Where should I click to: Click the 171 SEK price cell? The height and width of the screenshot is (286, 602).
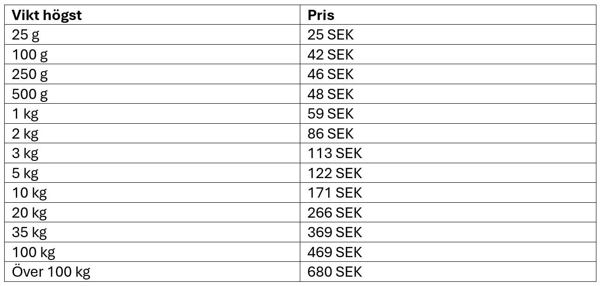click(x=334, y=193)
